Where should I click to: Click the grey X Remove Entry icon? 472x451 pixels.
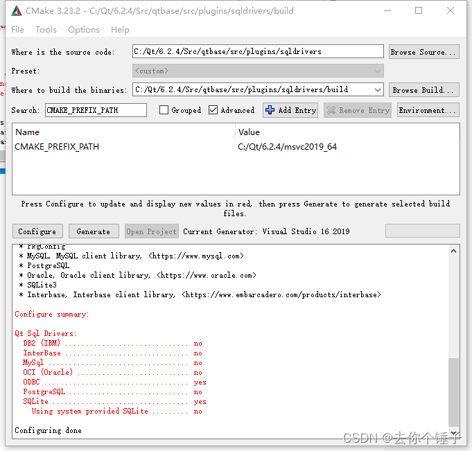click(x=331, y=110)
